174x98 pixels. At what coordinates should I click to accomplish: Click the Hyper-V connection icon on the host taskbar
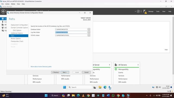(x=128, y=96)
